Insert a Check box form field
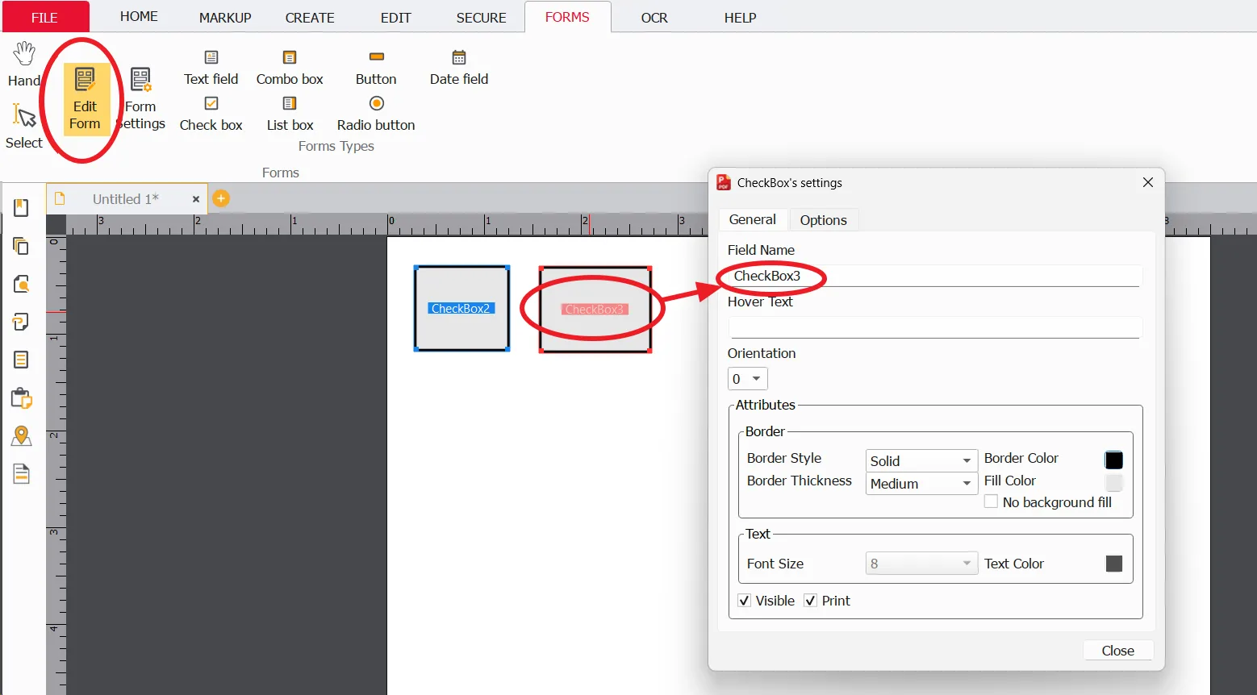This screenshot has width=1257, height=695. pyautogui.click(x=211, y=114)
